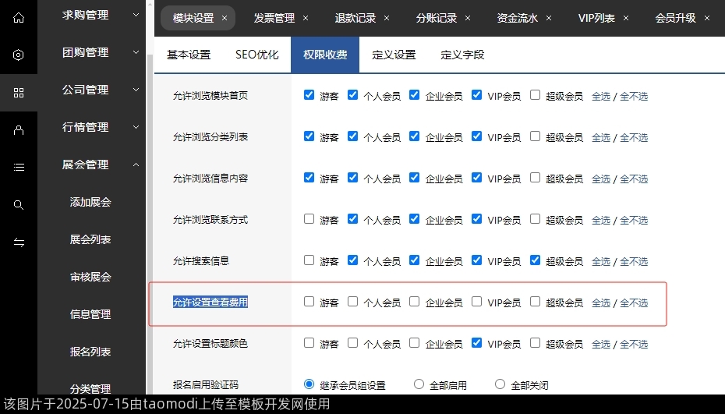Click the home icon in the left sidebar
Screen dimensions: 725x414
pos(19,17)
